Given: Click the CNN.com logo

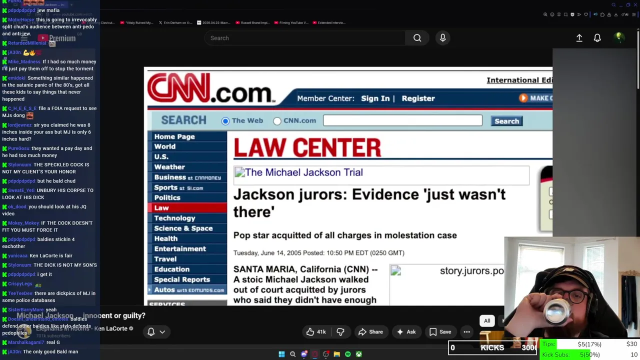Looking at the screenshot, I should (211, 88).
